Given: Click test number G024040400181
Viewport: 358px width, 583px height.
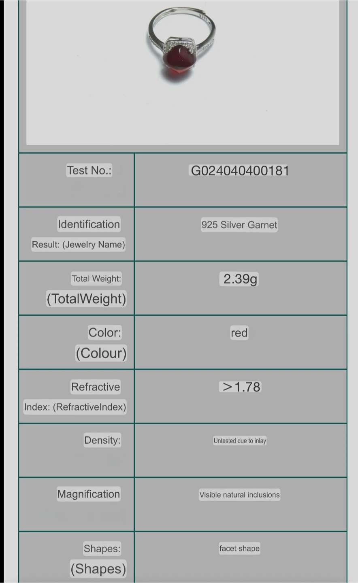Looking at the screenshot, I should (240, 171).
